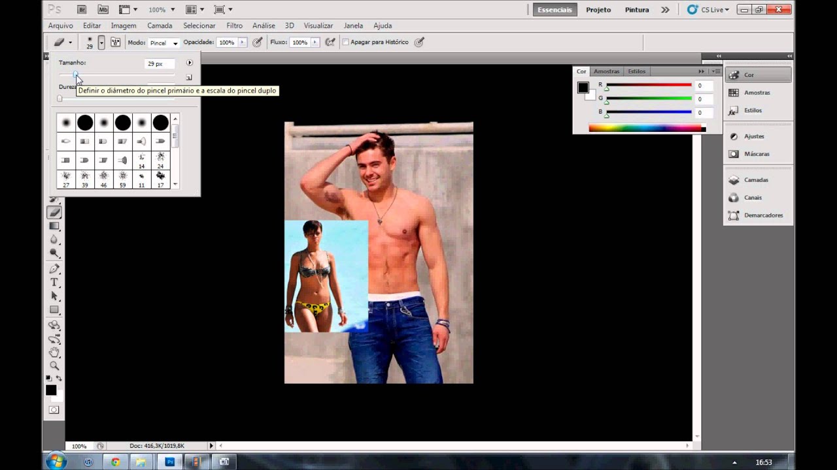Open the brush picker flyout menu arrow

tap(189, 63)
